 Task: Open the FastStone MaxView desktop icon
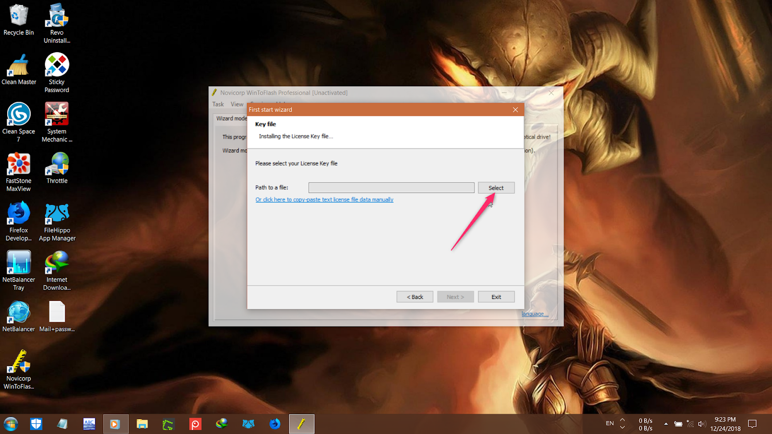(19, 172)
